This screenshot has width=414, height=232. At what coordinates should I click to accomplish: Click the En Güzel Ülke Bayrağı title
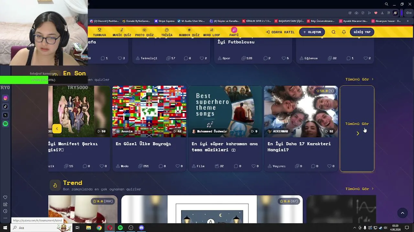pos(143,144)
